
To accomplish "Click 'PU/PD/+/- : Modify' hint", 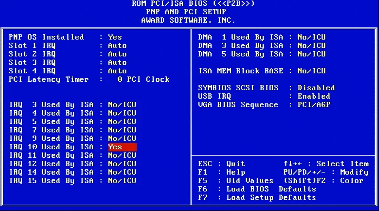I will 326,172.
